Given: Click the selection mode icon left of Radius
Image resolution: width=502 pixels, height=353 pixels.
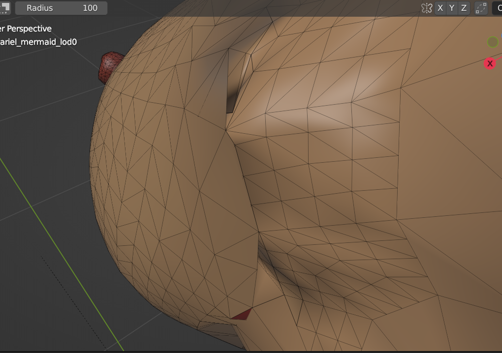Looking at the screenshot, I should click(x=5, y=8).
